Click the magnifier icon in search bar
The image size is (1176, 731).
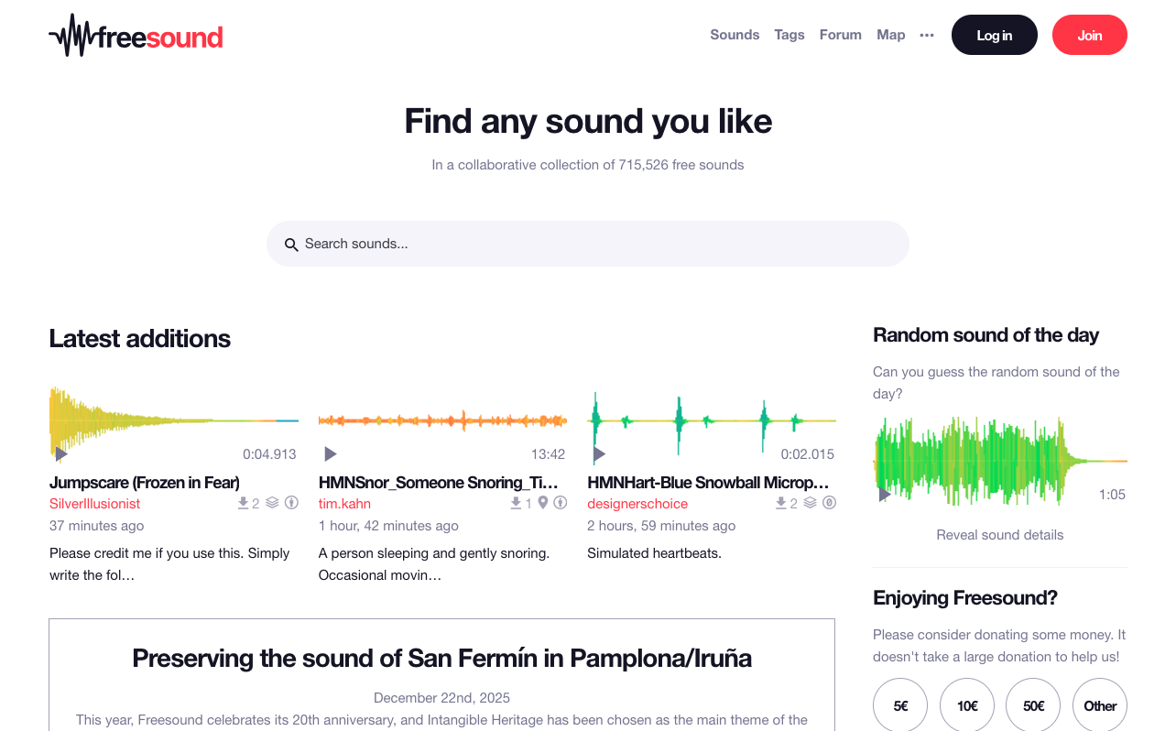click(x=291, y=245)
